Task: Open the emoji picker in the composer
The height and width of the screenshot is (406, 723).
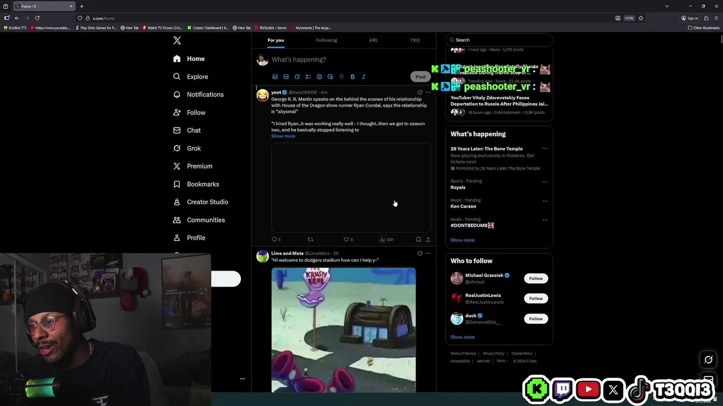Action: point(319,77)
